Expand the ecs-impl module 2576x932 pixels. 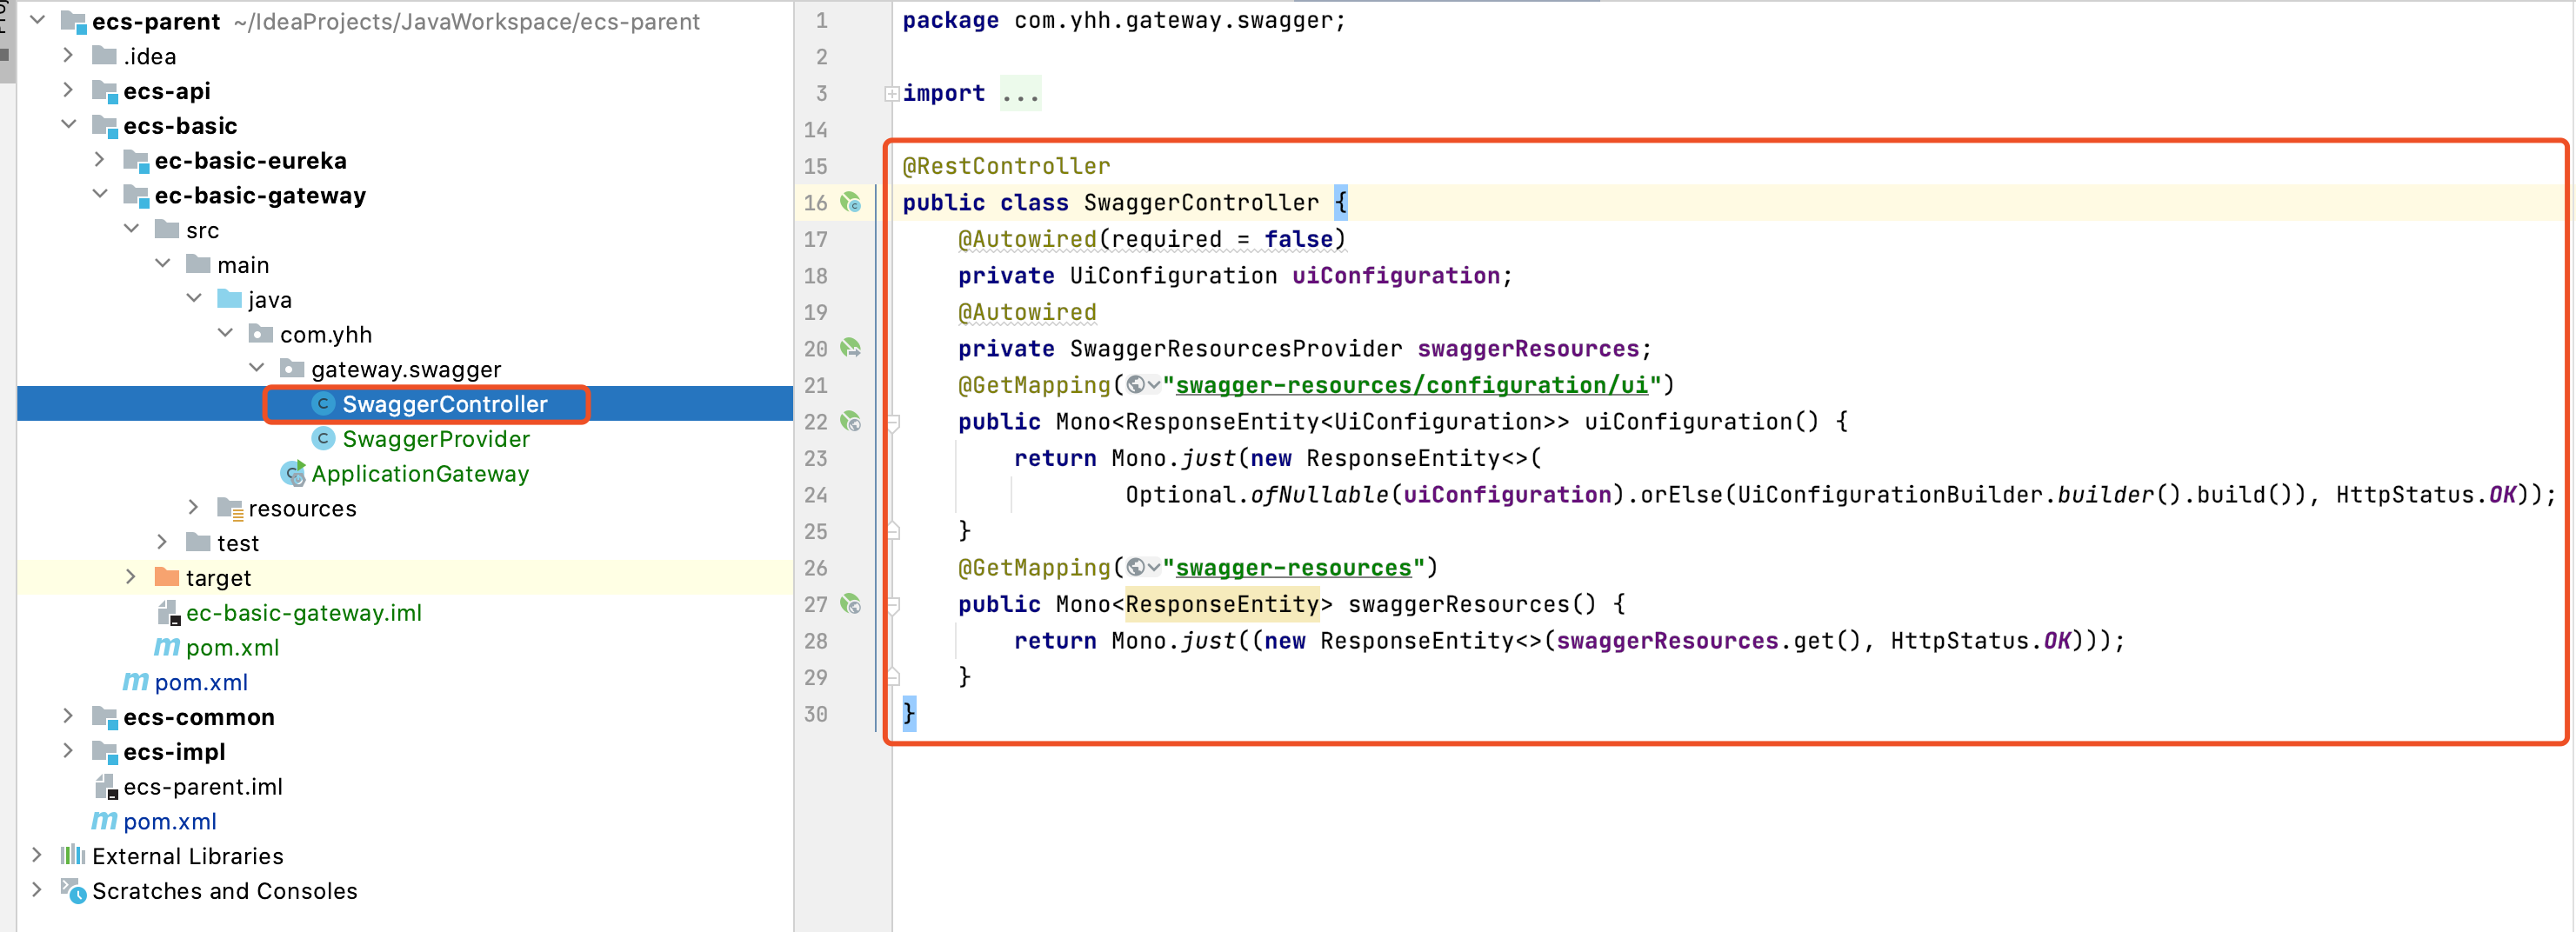(68, 751)
